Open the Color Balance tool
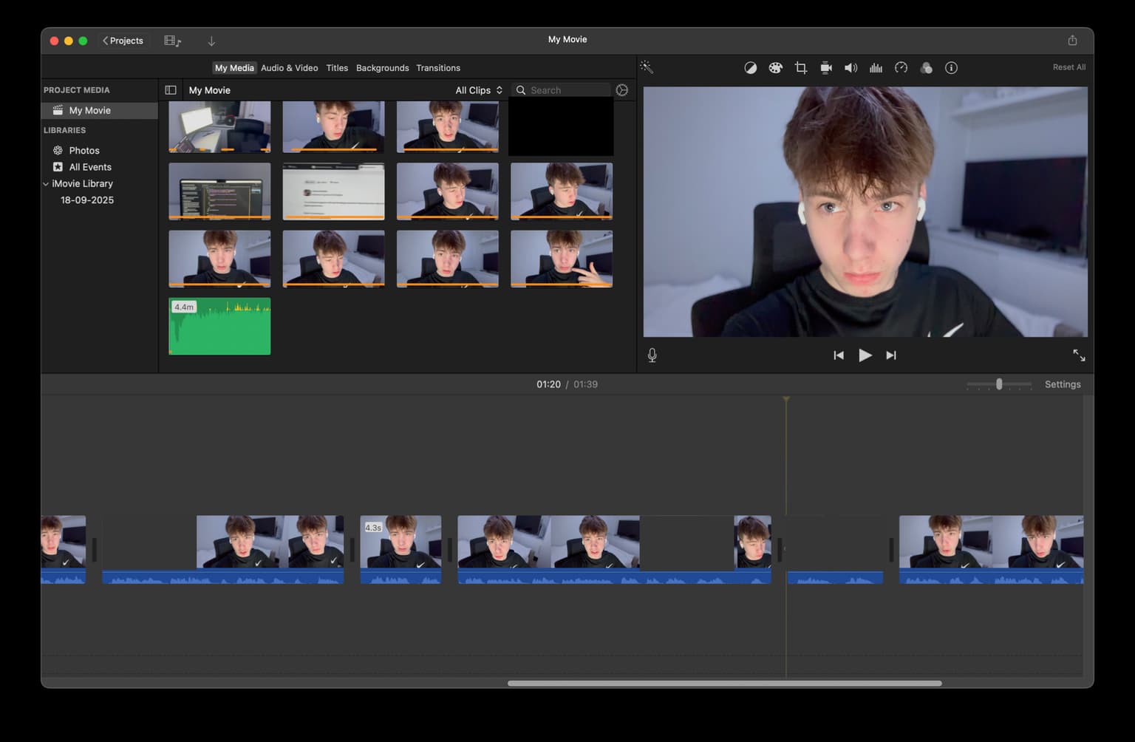Screen dimensions: 1135x742 (x=750, y=68)
